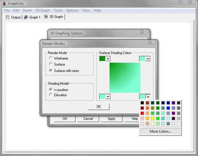Pick the bright red palette swatch
Screen dimensions: 198x156
pyautogui.click(x=142, y=113)
